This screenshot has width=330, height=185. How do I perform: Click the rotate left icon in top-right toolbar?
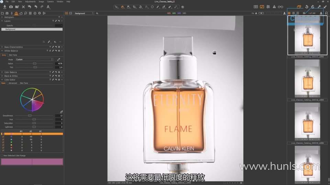(307, 7)
